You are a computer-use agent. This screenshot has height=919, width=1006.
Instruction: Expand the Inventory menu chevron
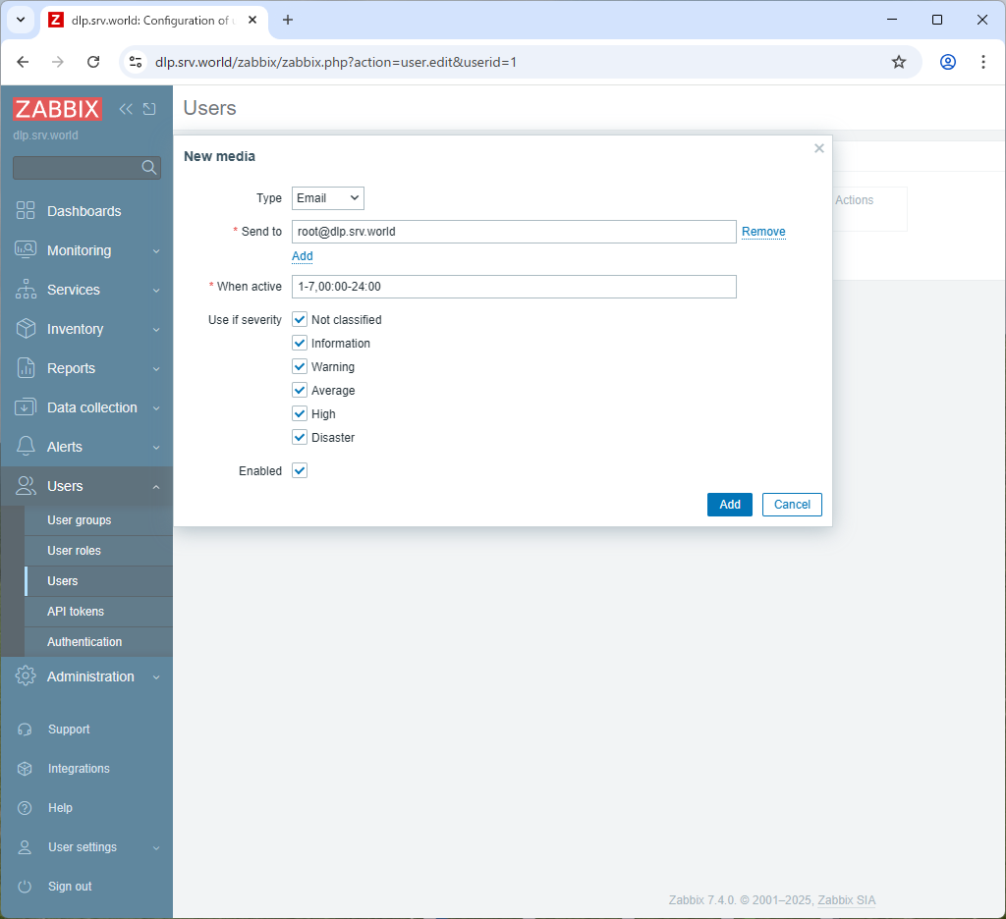pyautogui.click(x=156, y=329)
